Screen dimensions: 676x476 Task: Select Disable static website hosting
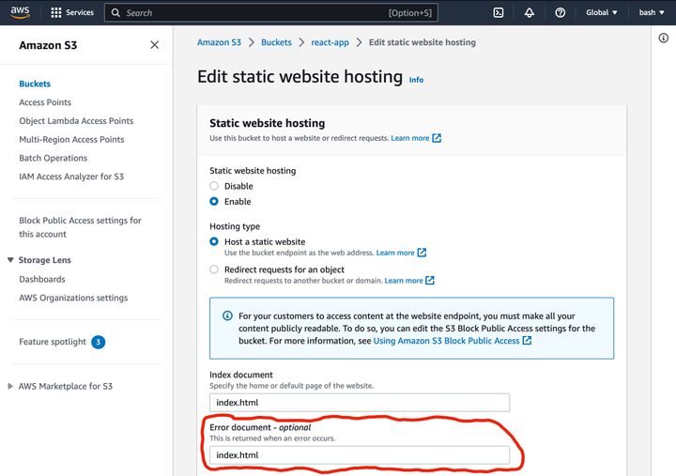(214, 186)
